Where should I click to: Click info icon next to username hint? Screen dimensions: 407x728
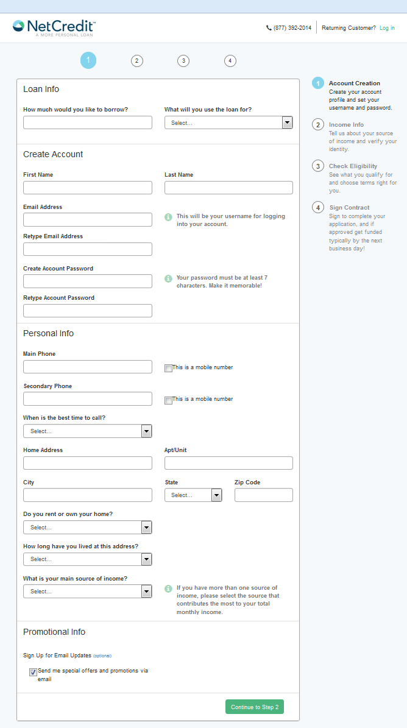point(168,217)
